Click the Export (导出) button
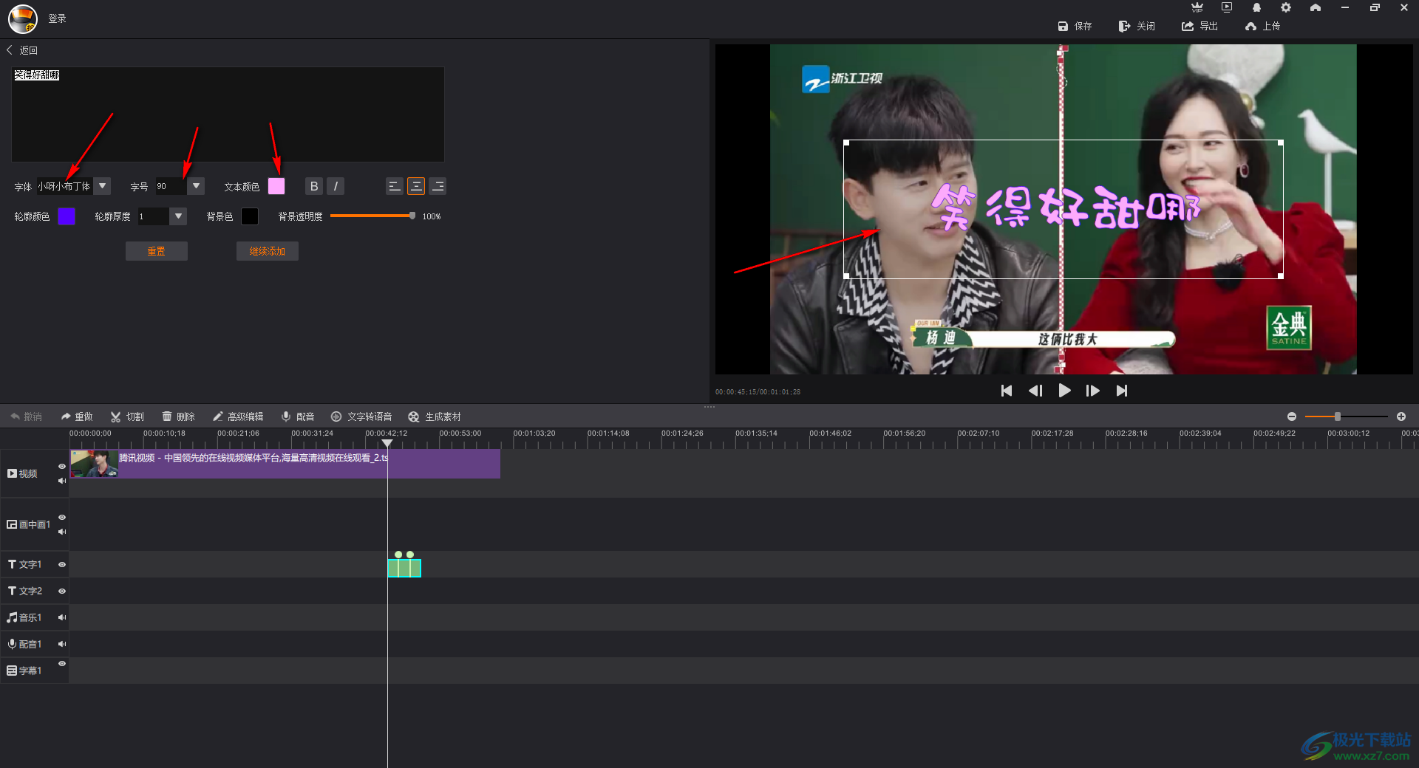This screenshot has height=768, width=1419. point(1199,26)
